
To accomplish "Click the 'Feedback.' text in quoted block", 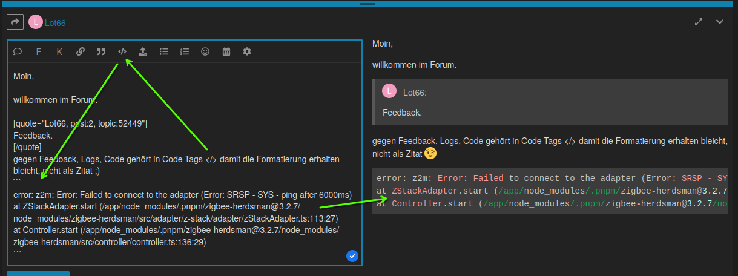I will [x=402, y=113].
